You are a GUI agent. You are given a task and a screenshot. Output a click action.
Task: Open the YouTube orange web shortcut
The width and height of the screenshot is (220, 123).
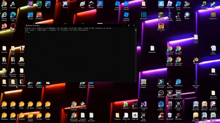(x=39, y=116)
